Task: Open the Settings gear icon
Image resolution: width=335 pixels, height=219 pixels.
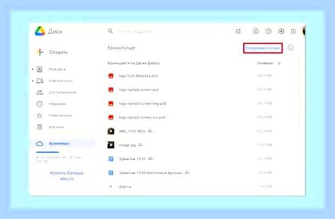Action: [281, 31]
